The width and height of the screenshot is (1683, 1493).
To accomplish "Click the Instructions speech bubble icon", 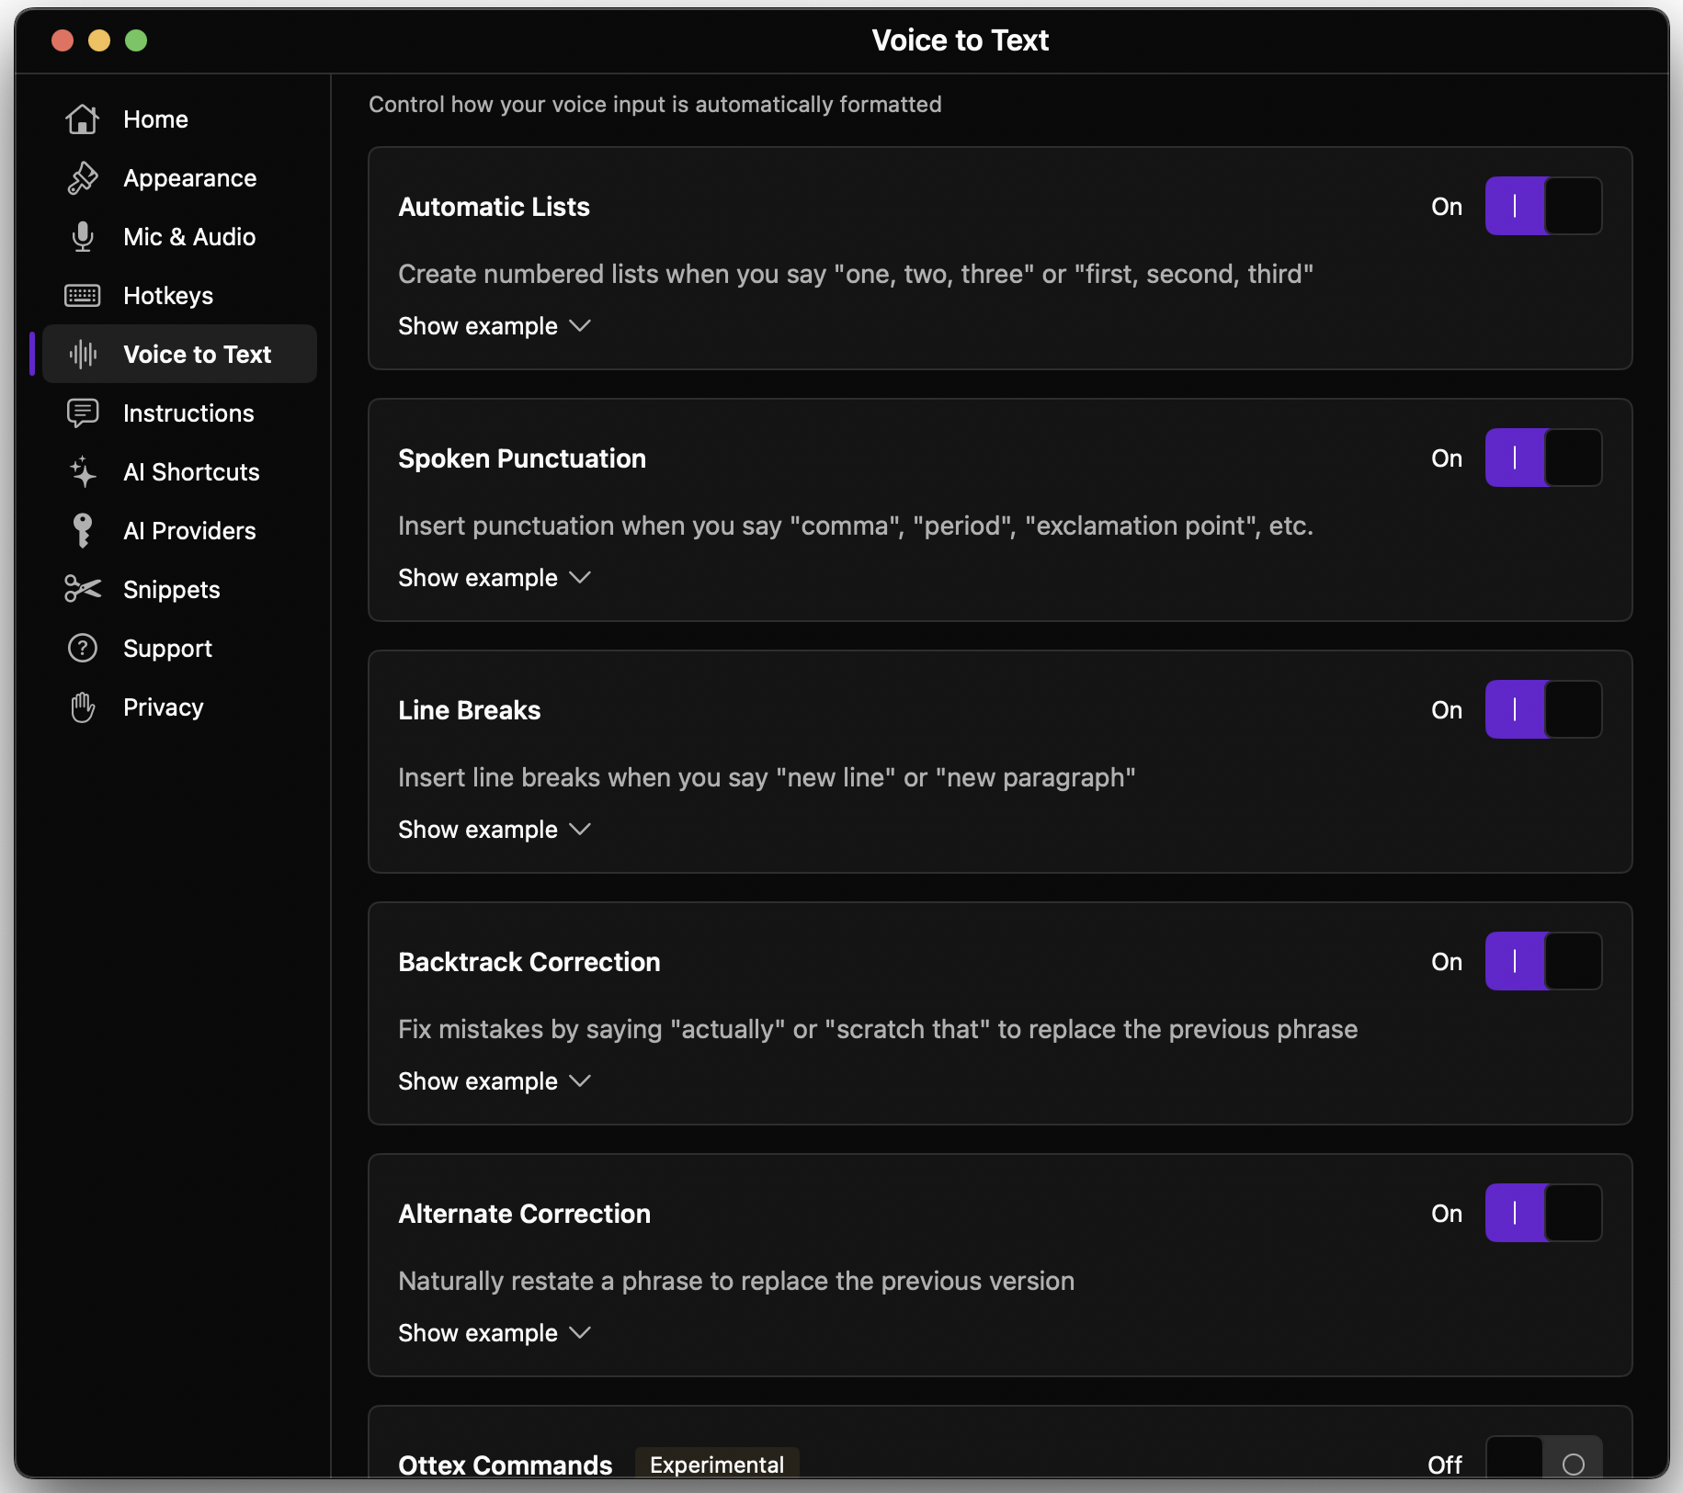I will coord(83,413).
